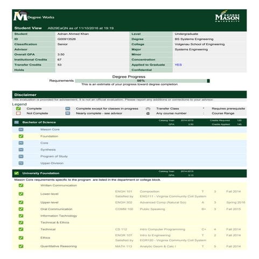
Task: Click the Degree Works M logo
Action: [x=20, y=16]
